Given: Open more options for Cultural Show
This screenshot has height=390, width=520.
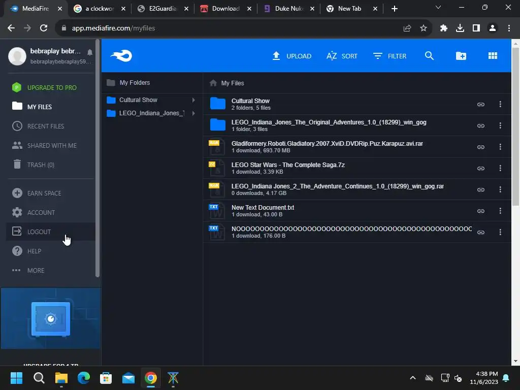Looking at the screenshot, I should [500, 104].
